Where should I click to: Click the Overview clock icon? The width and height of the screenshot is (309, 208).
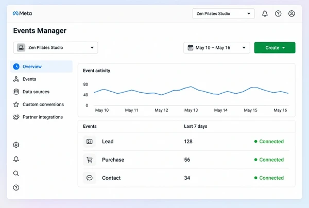16,66
